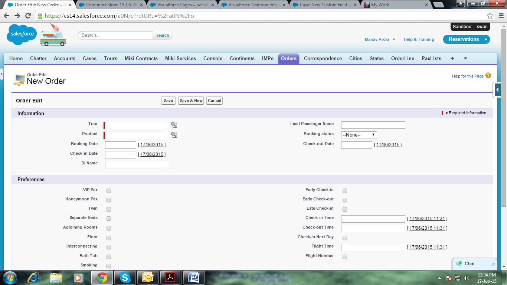Tick the Bath Tub checkbox
Screen dimensions: 507x285
point(109,257)
